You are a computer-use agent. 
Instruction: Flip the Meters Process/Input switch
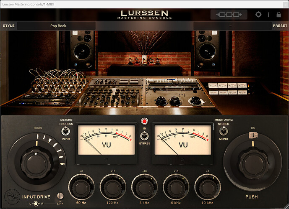pos(65,131)
